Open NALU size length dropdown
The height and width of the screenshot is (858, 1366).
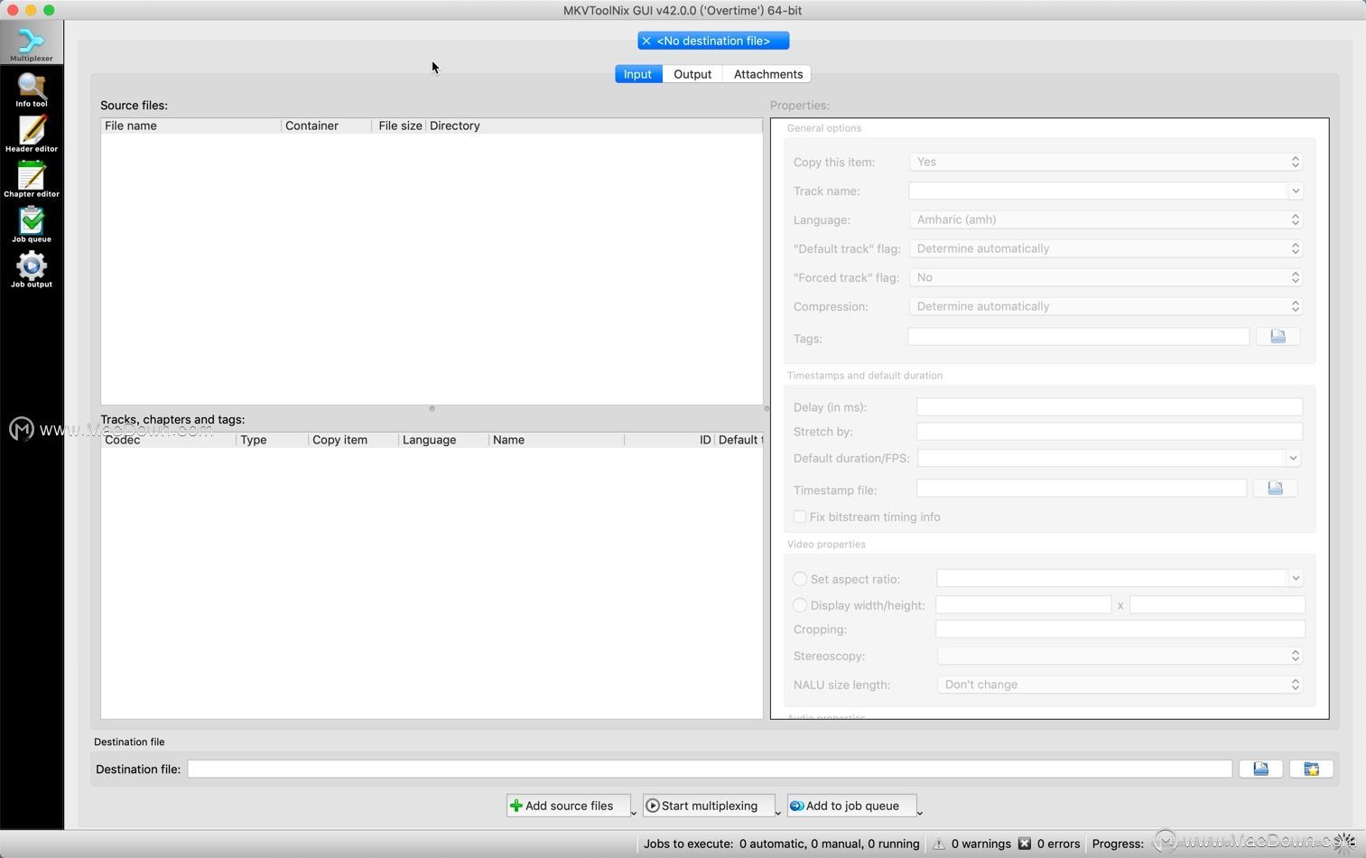click(1120, 685)
